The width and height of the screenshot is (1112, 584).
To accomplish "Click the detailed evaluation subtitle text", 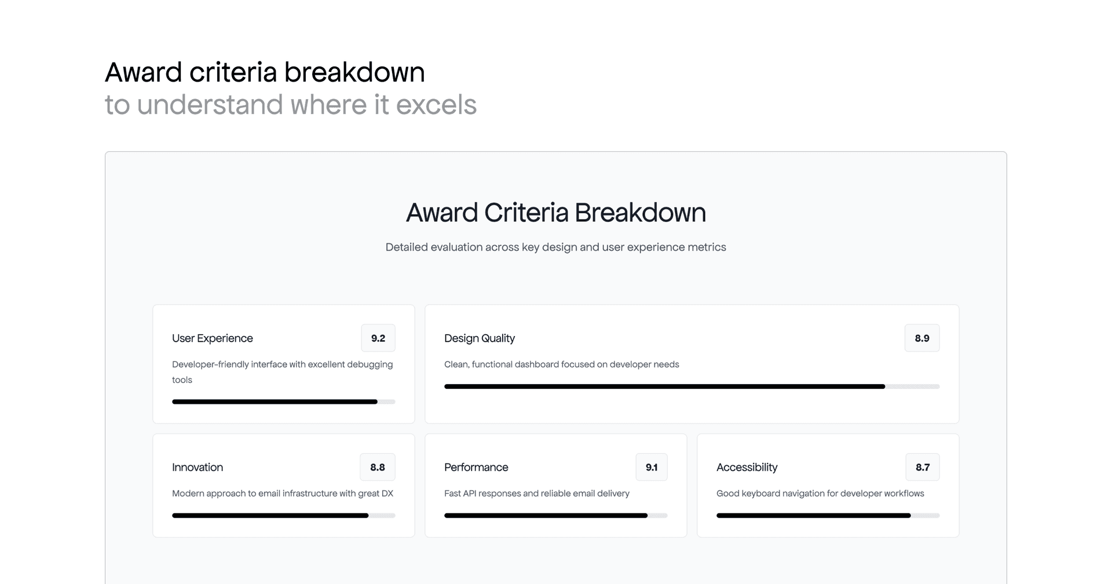I will coord(555,247).
